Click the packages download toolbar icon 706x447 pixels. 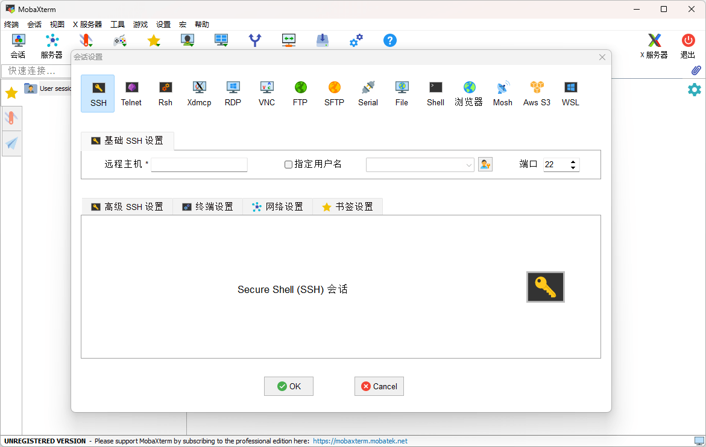pyautogui.click(x=323, y=40)
